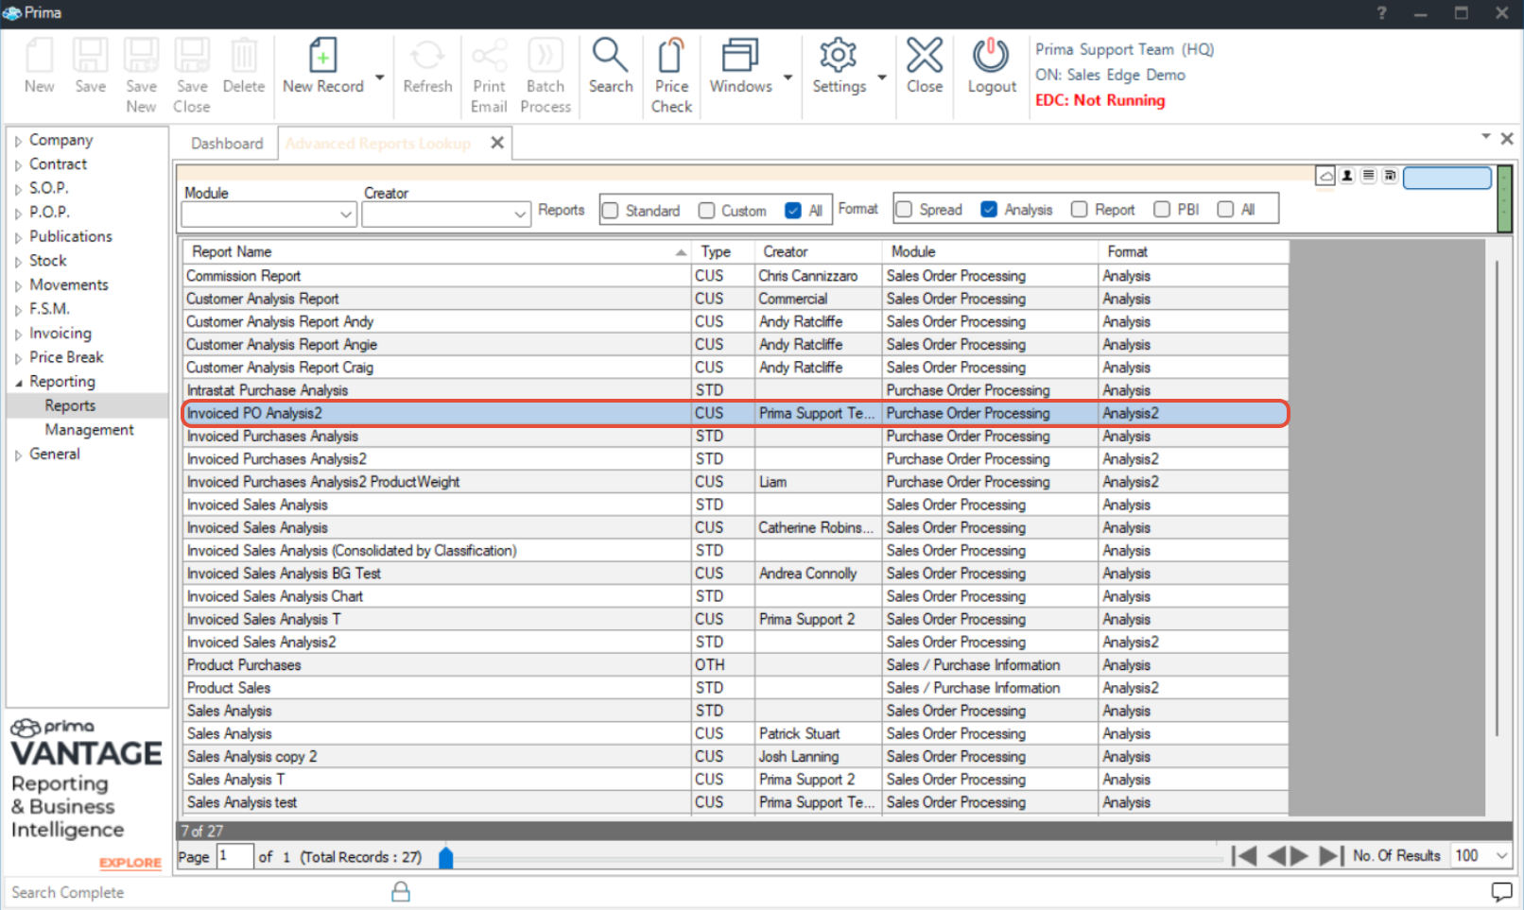Screen dimensions: 1524x910
Task: Toggle the Analysis format checkbox
Action: pyautogui.click(x=989, y=209)
